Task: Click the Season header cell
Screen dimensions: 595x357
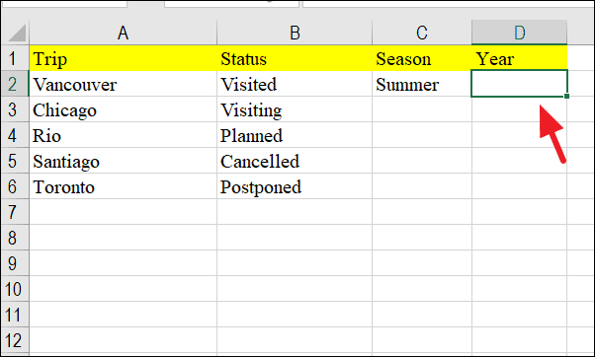Action: (x=422, y=58)
